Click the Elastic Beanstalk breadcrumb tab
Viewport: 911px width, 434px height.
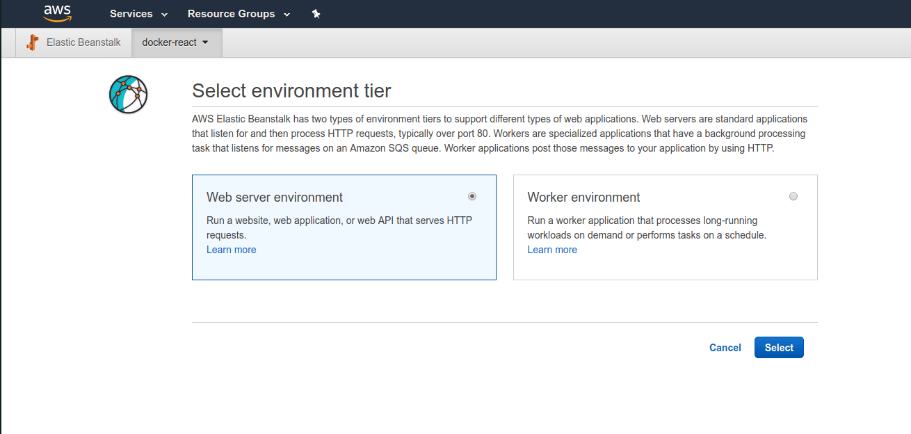click(x=73, y=42)
